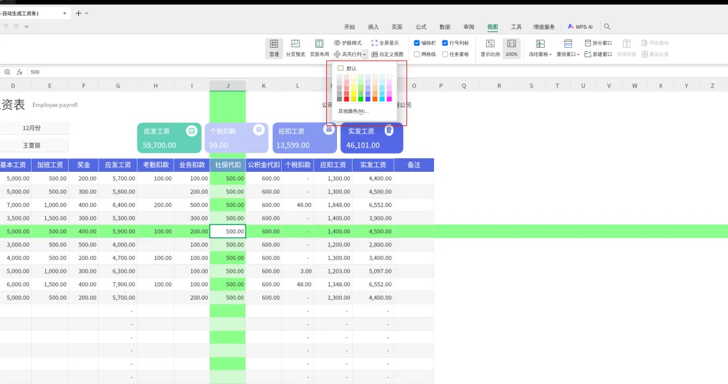
Task: Click the fx insert function icon
Action: tap(20, 72)
